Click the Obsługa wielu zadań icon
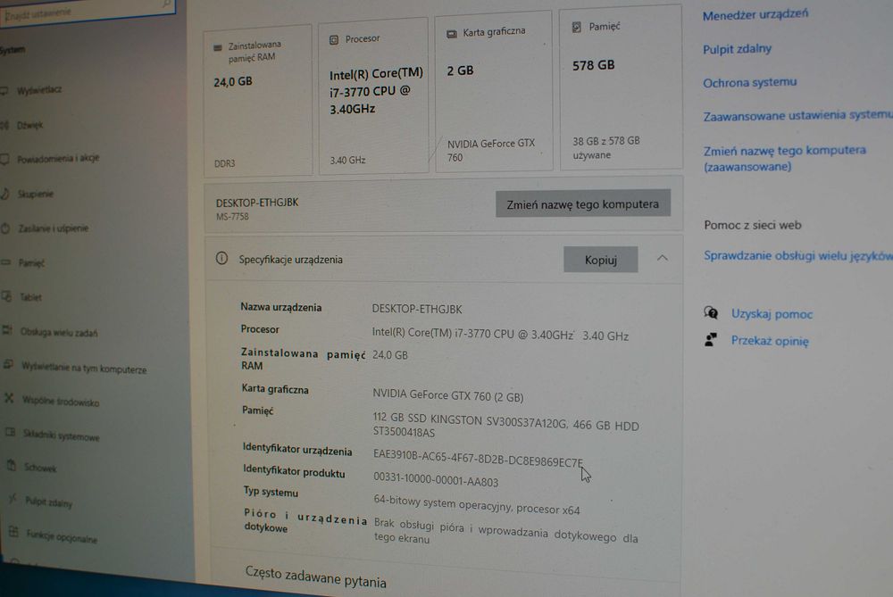Screen dimensions: 893x597 coord(7,331)
